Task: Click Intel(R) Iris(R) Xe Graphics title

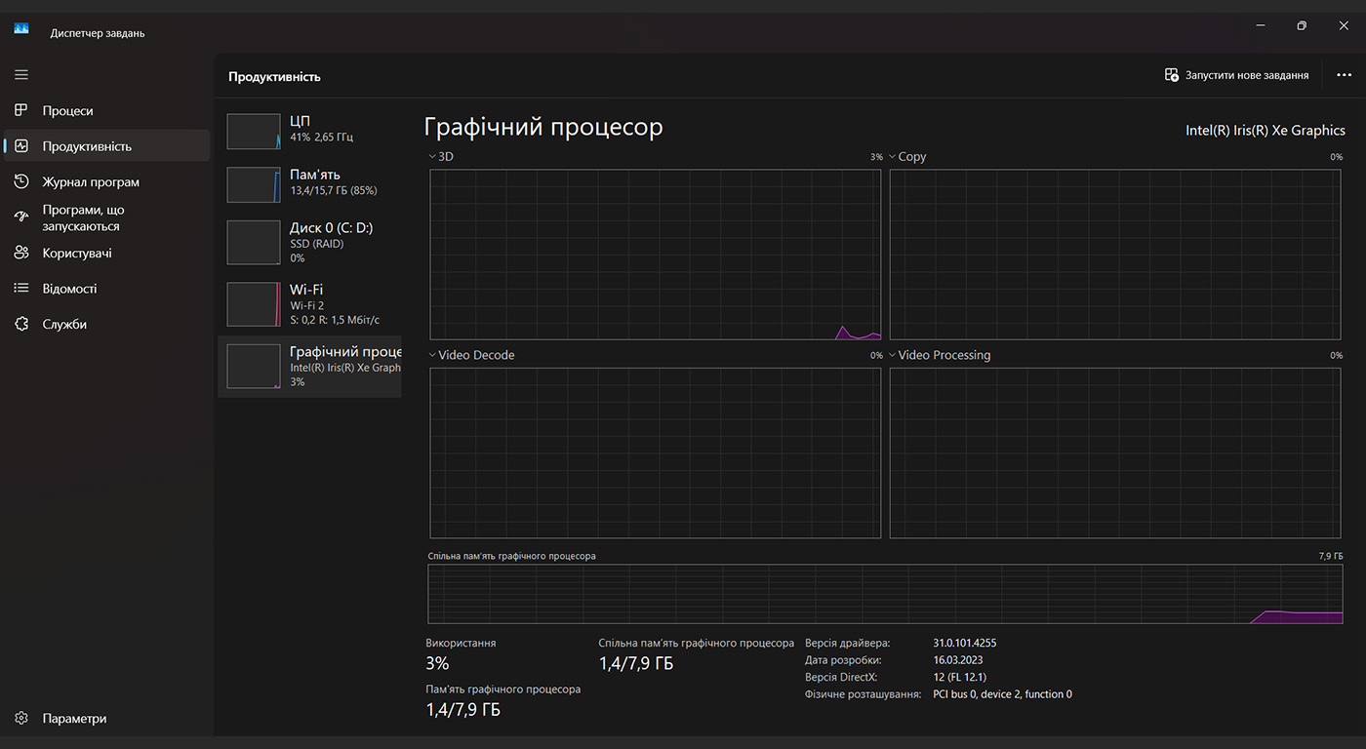Action: click(x=1266, y=131)
